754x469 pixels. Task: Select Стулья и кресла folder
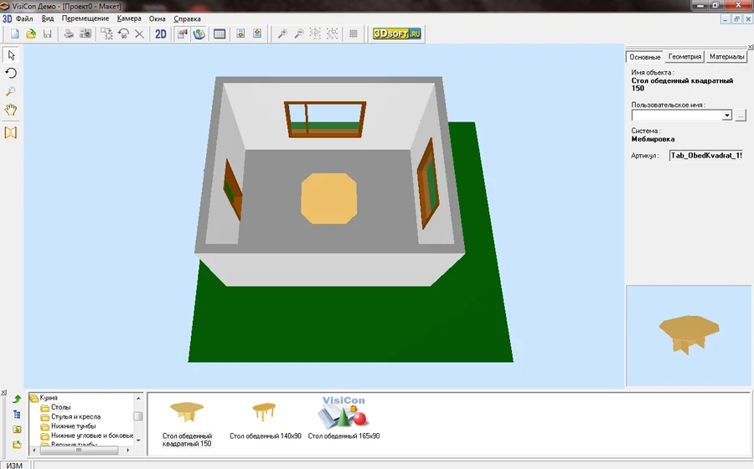pyautogui.click(x=75, y=416)
